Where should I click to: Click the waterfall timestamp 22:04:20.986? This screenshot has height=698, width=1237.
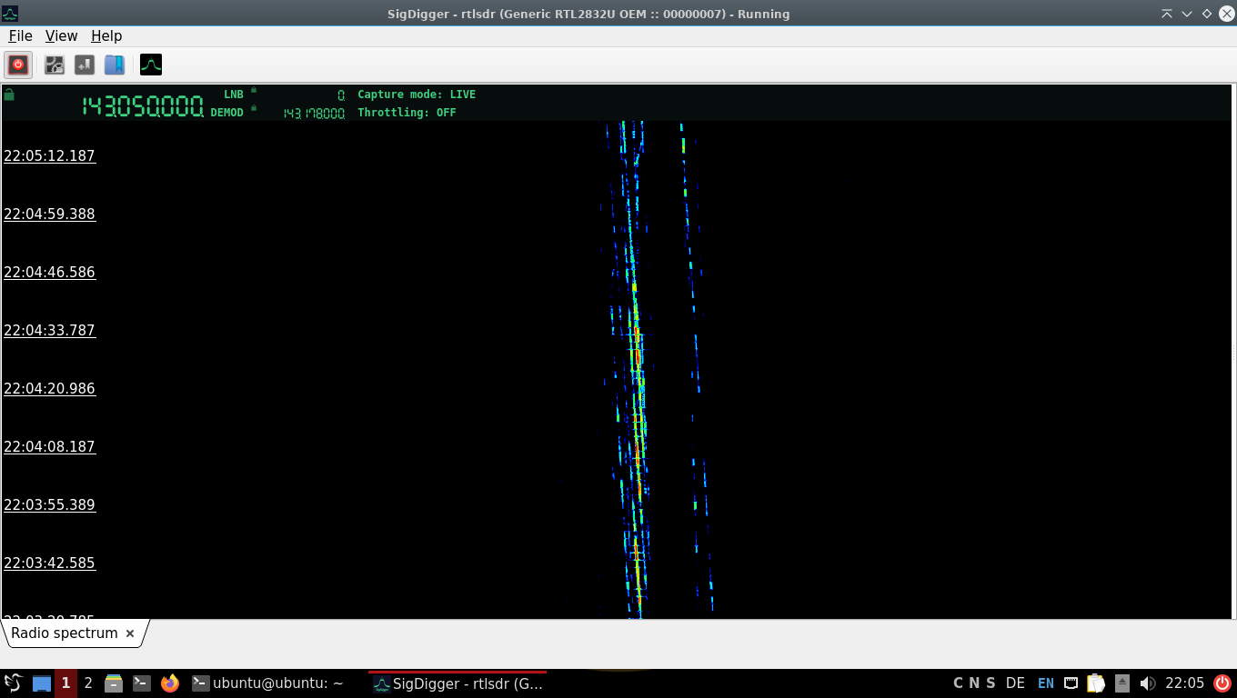(50, 388)
